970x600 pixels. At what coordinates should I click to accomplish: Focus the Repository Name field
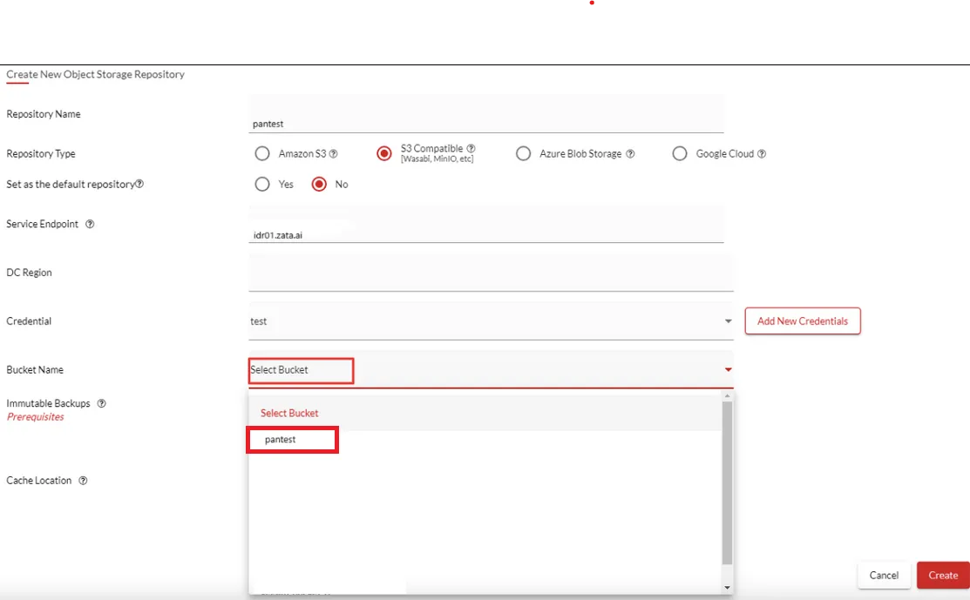tap(486, 115)
